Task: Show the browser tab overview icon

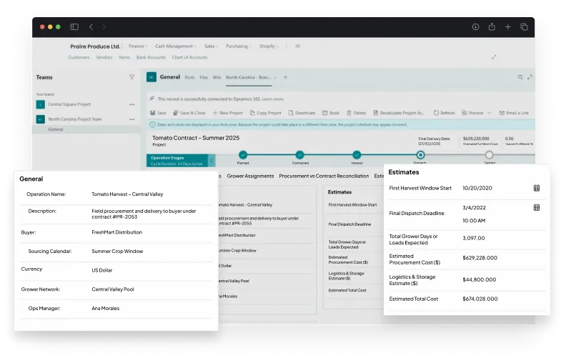Action: coord(524,26)
